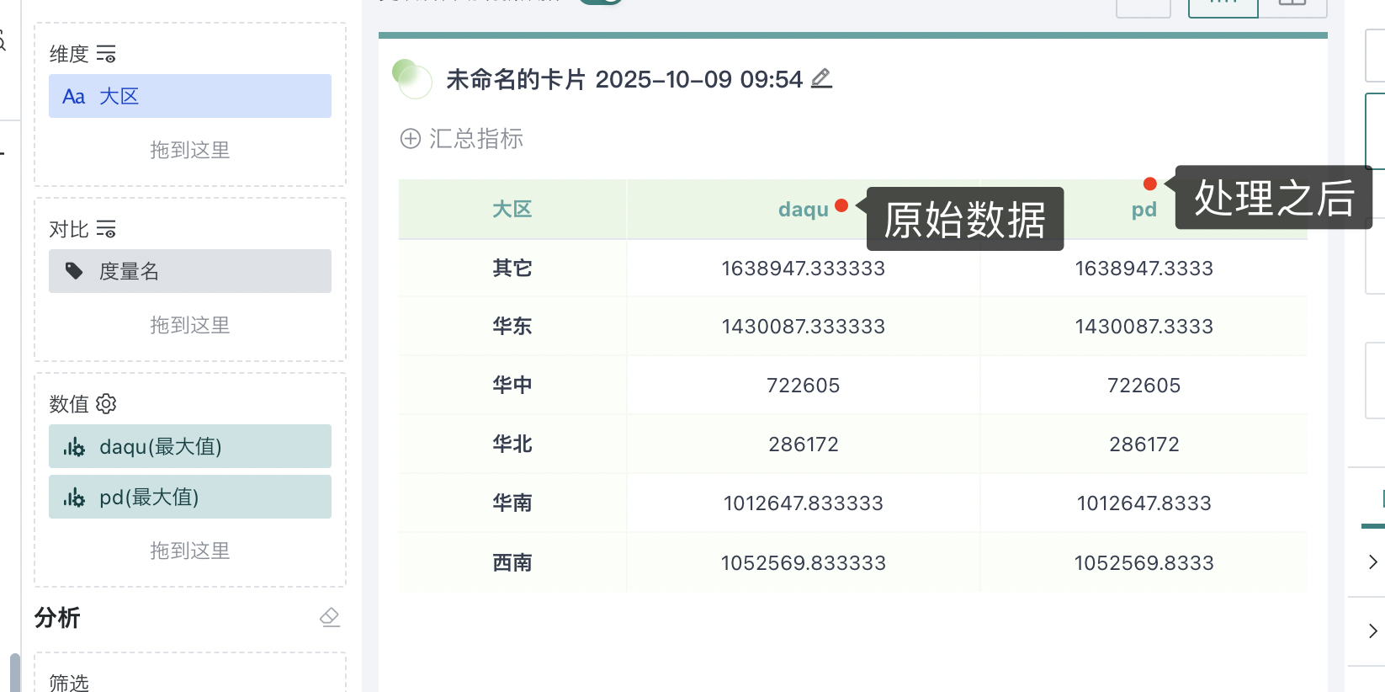Sort by the daqu column header
The image size is (1385, 692).
[804, 210]
